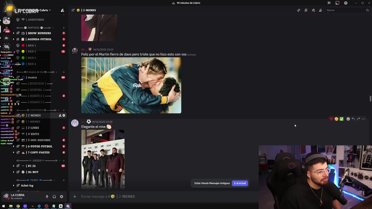The height and width of the screenshot is (209, 372).
Task: Expand threads of 6-FOTOS-FUTBOL channel
Action: pyautogui.click(x=13, y=146)
